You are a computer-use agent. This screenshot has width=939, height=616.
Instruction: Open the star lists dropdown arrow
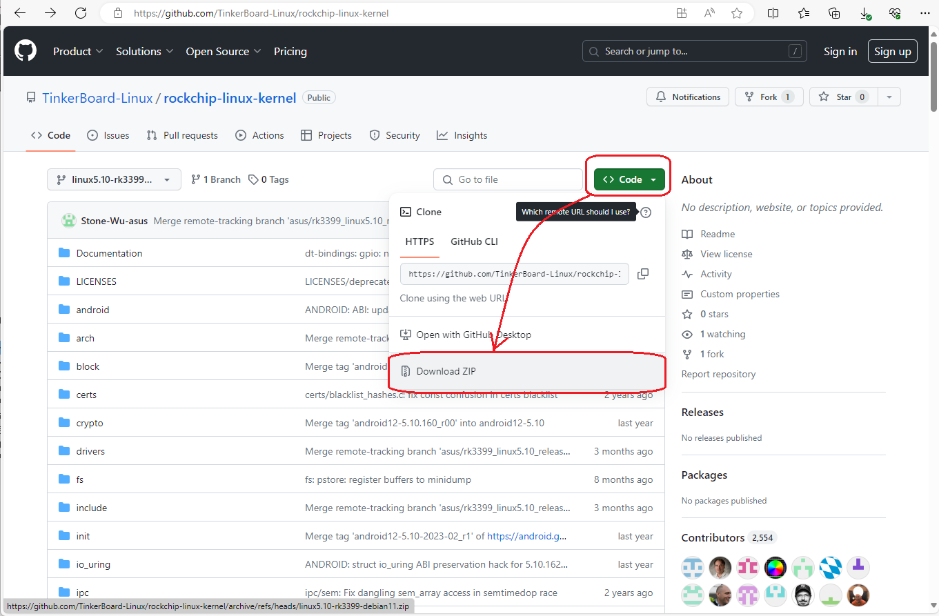click(x=889, y=97)
